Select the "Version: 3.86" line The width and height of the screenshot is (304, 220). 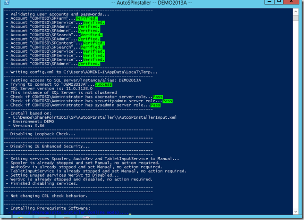click(x=26, y=126)
